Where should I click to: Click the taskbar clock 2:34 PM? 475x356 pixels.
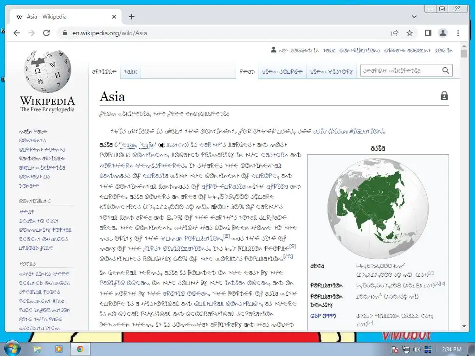coord(452,350)
